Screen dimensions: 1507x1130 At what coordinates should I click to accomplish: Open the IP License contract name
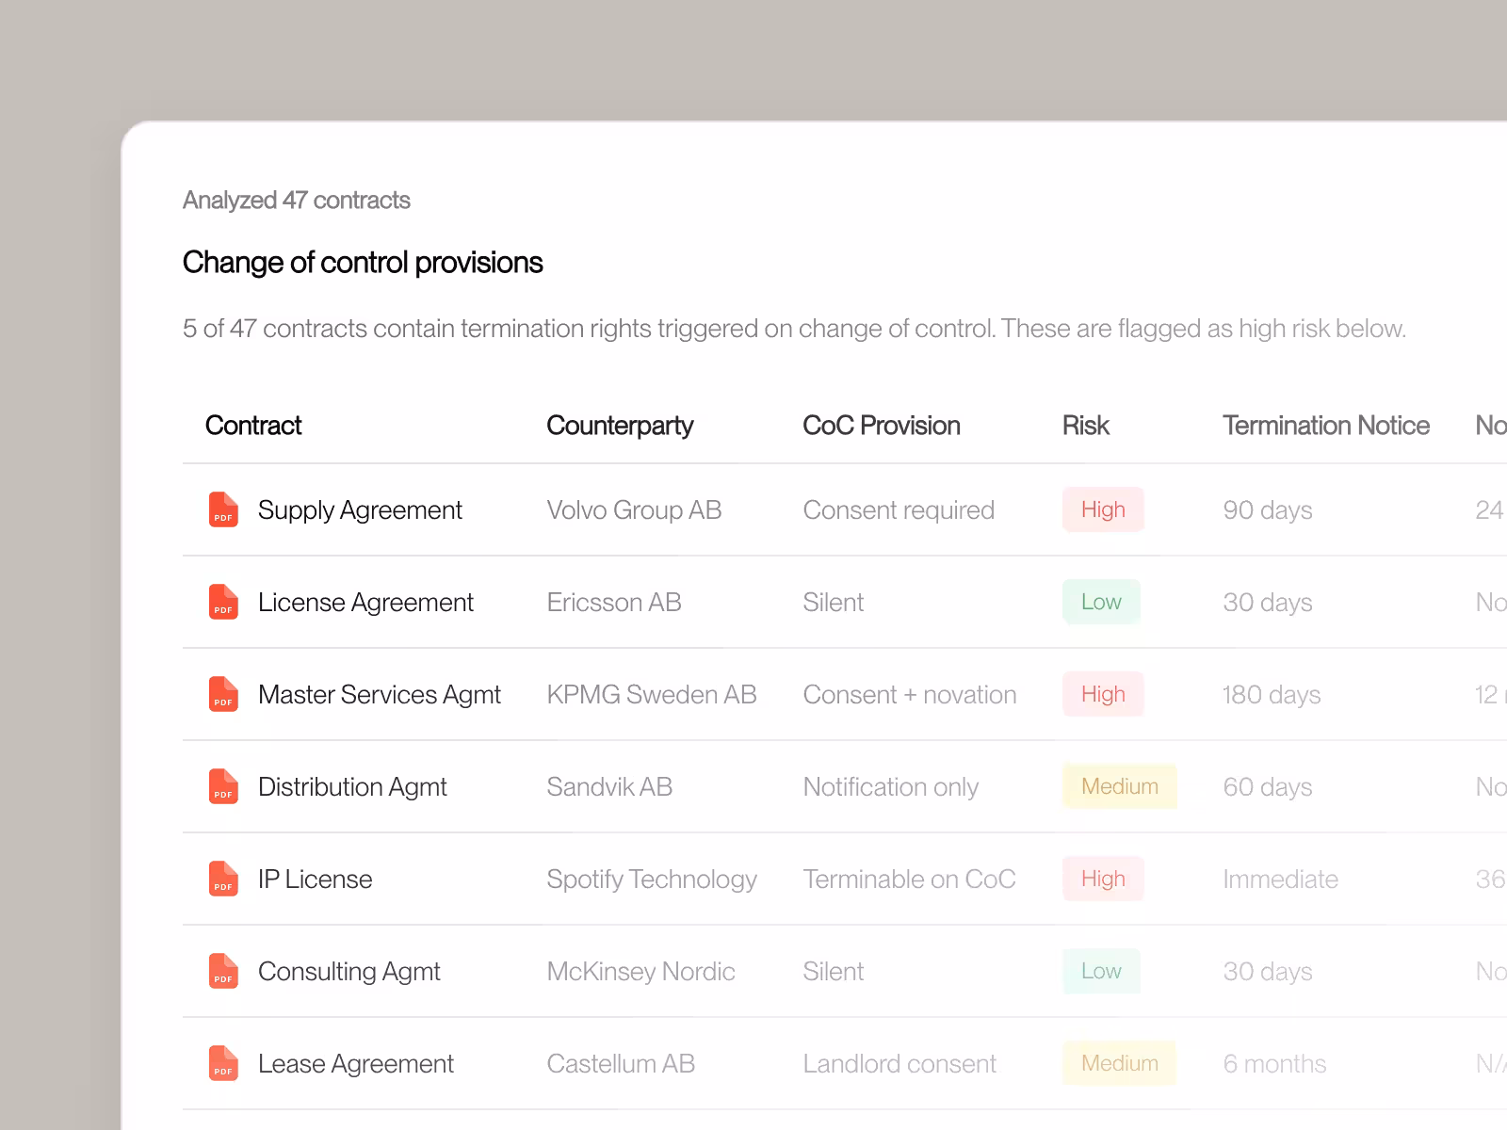316,880
